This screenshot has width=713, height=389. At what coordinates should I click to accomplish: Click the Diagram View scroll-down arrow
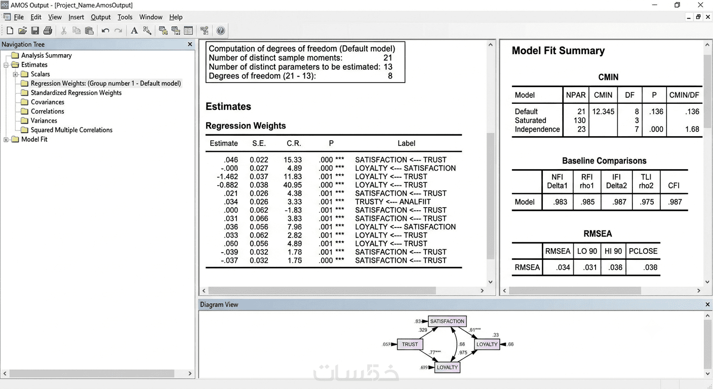[x=707, y=374]
